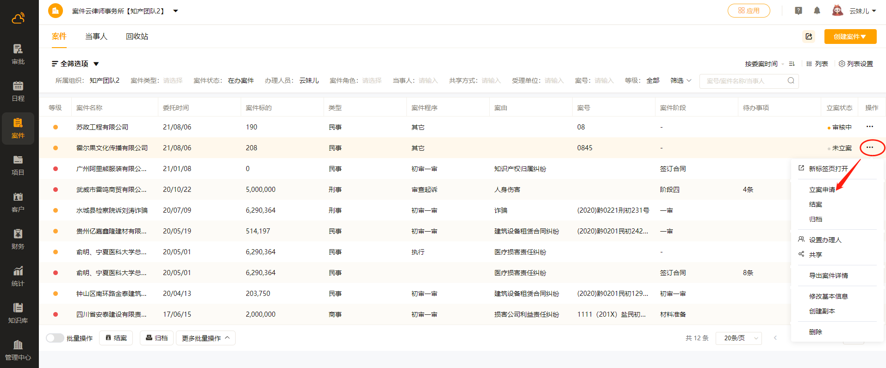Open the 知识库 knowledge base icon

[x=18, y=313]
